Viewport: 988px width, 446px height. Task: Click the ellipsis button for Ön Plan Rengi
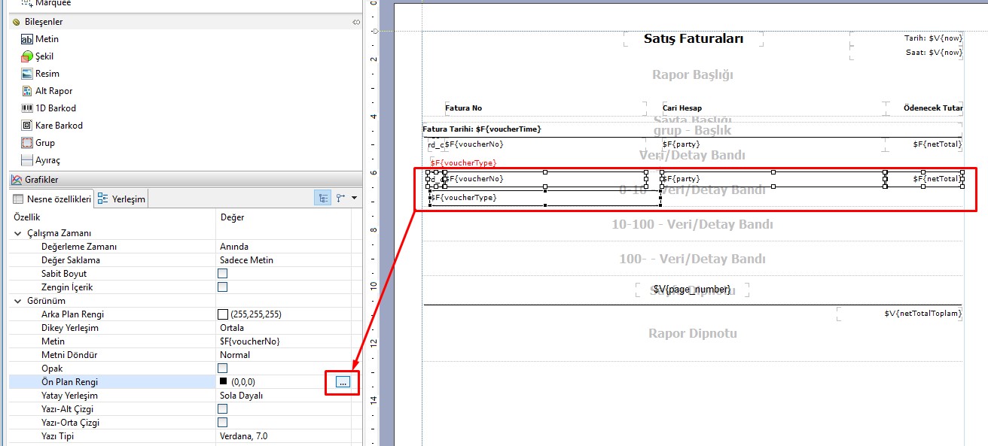343,382
